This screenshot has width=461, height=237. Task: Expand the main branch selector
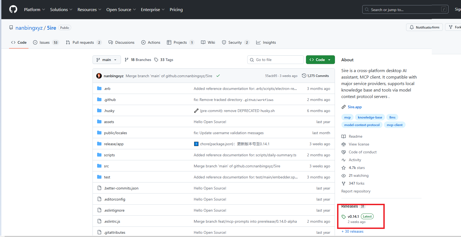click(x=107, y=60)
